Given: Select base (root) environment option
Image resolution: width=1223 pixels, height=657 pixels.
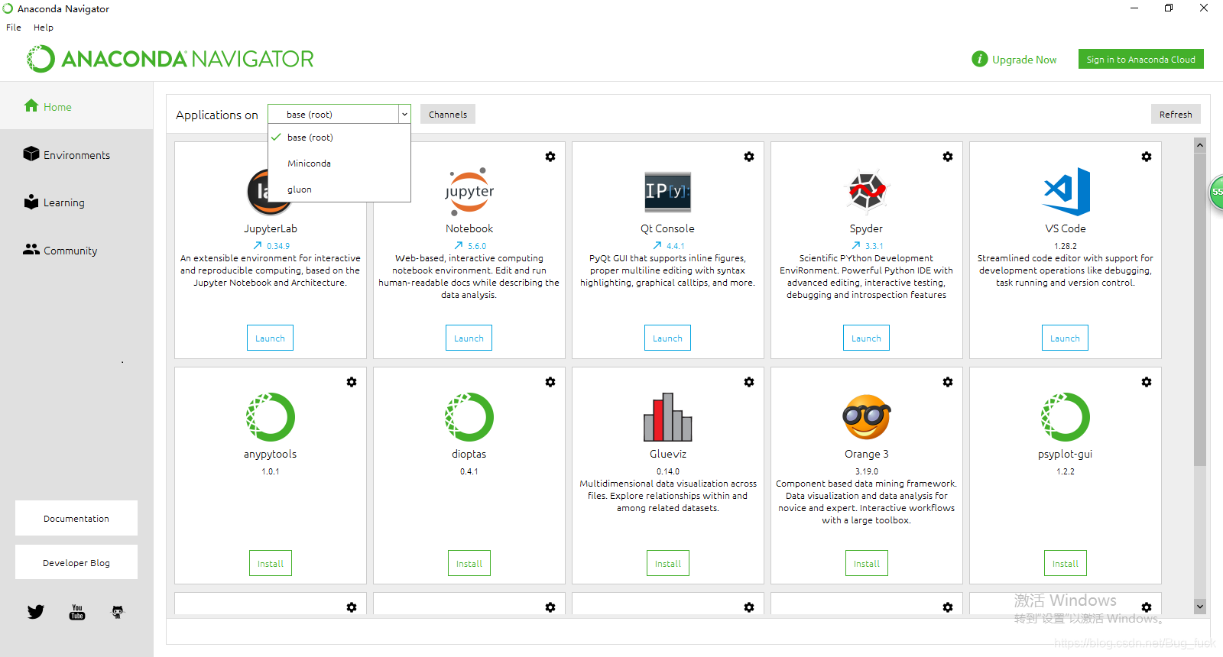Looking at the screenshot, I should (x=339, y=138).
